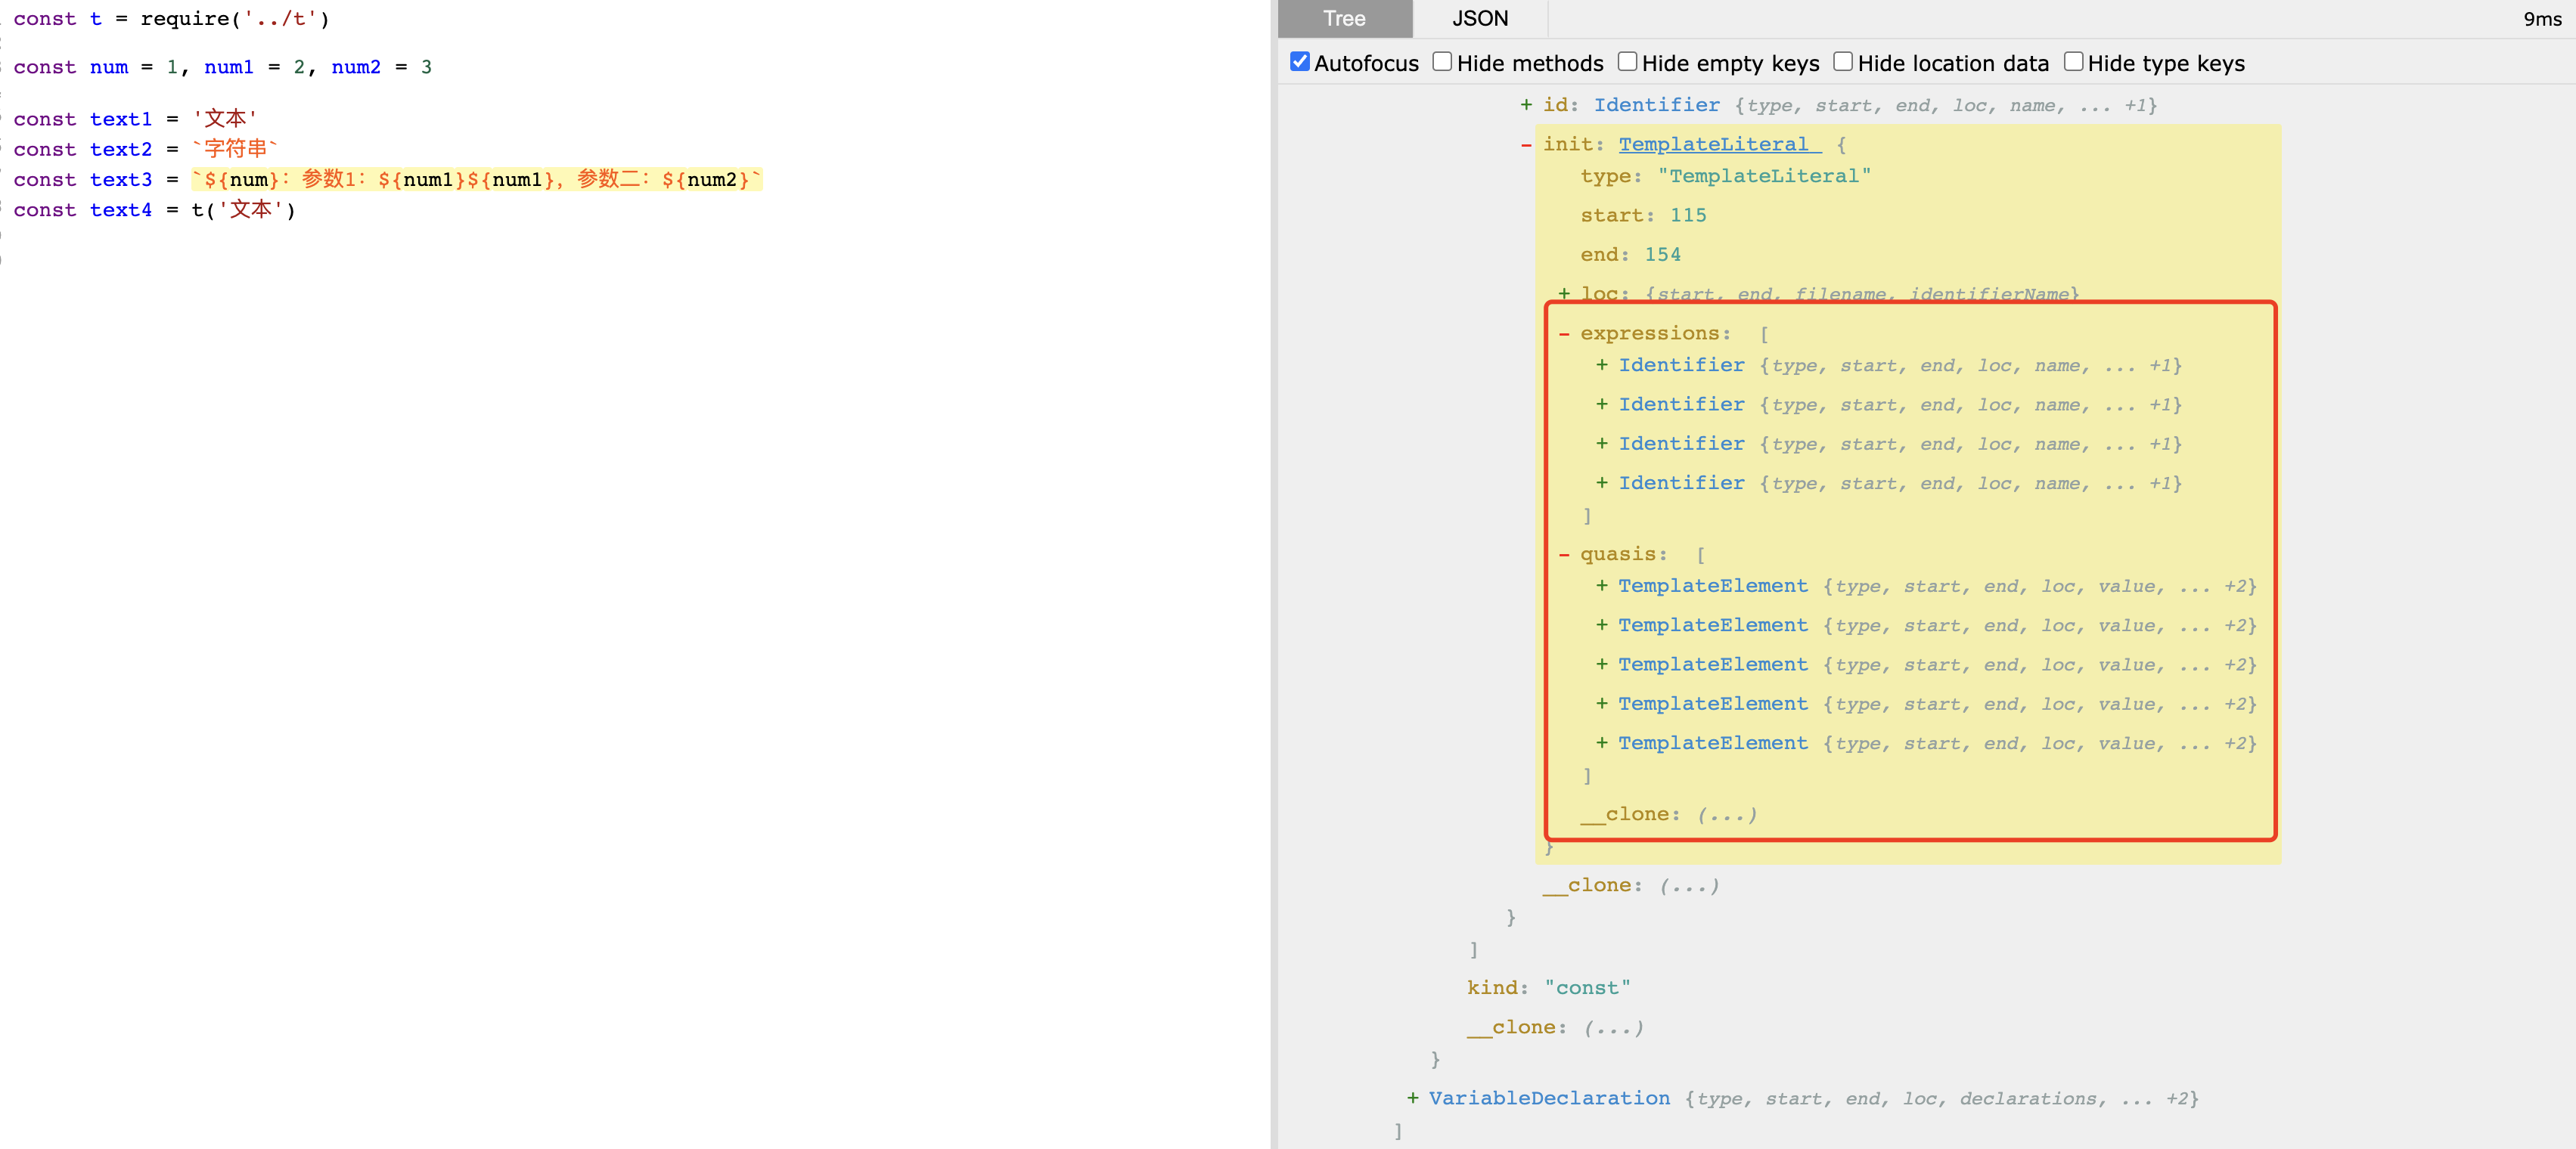
Task: Expand the last TemplateElement in quasis
Action: [x=1602, y=743]
